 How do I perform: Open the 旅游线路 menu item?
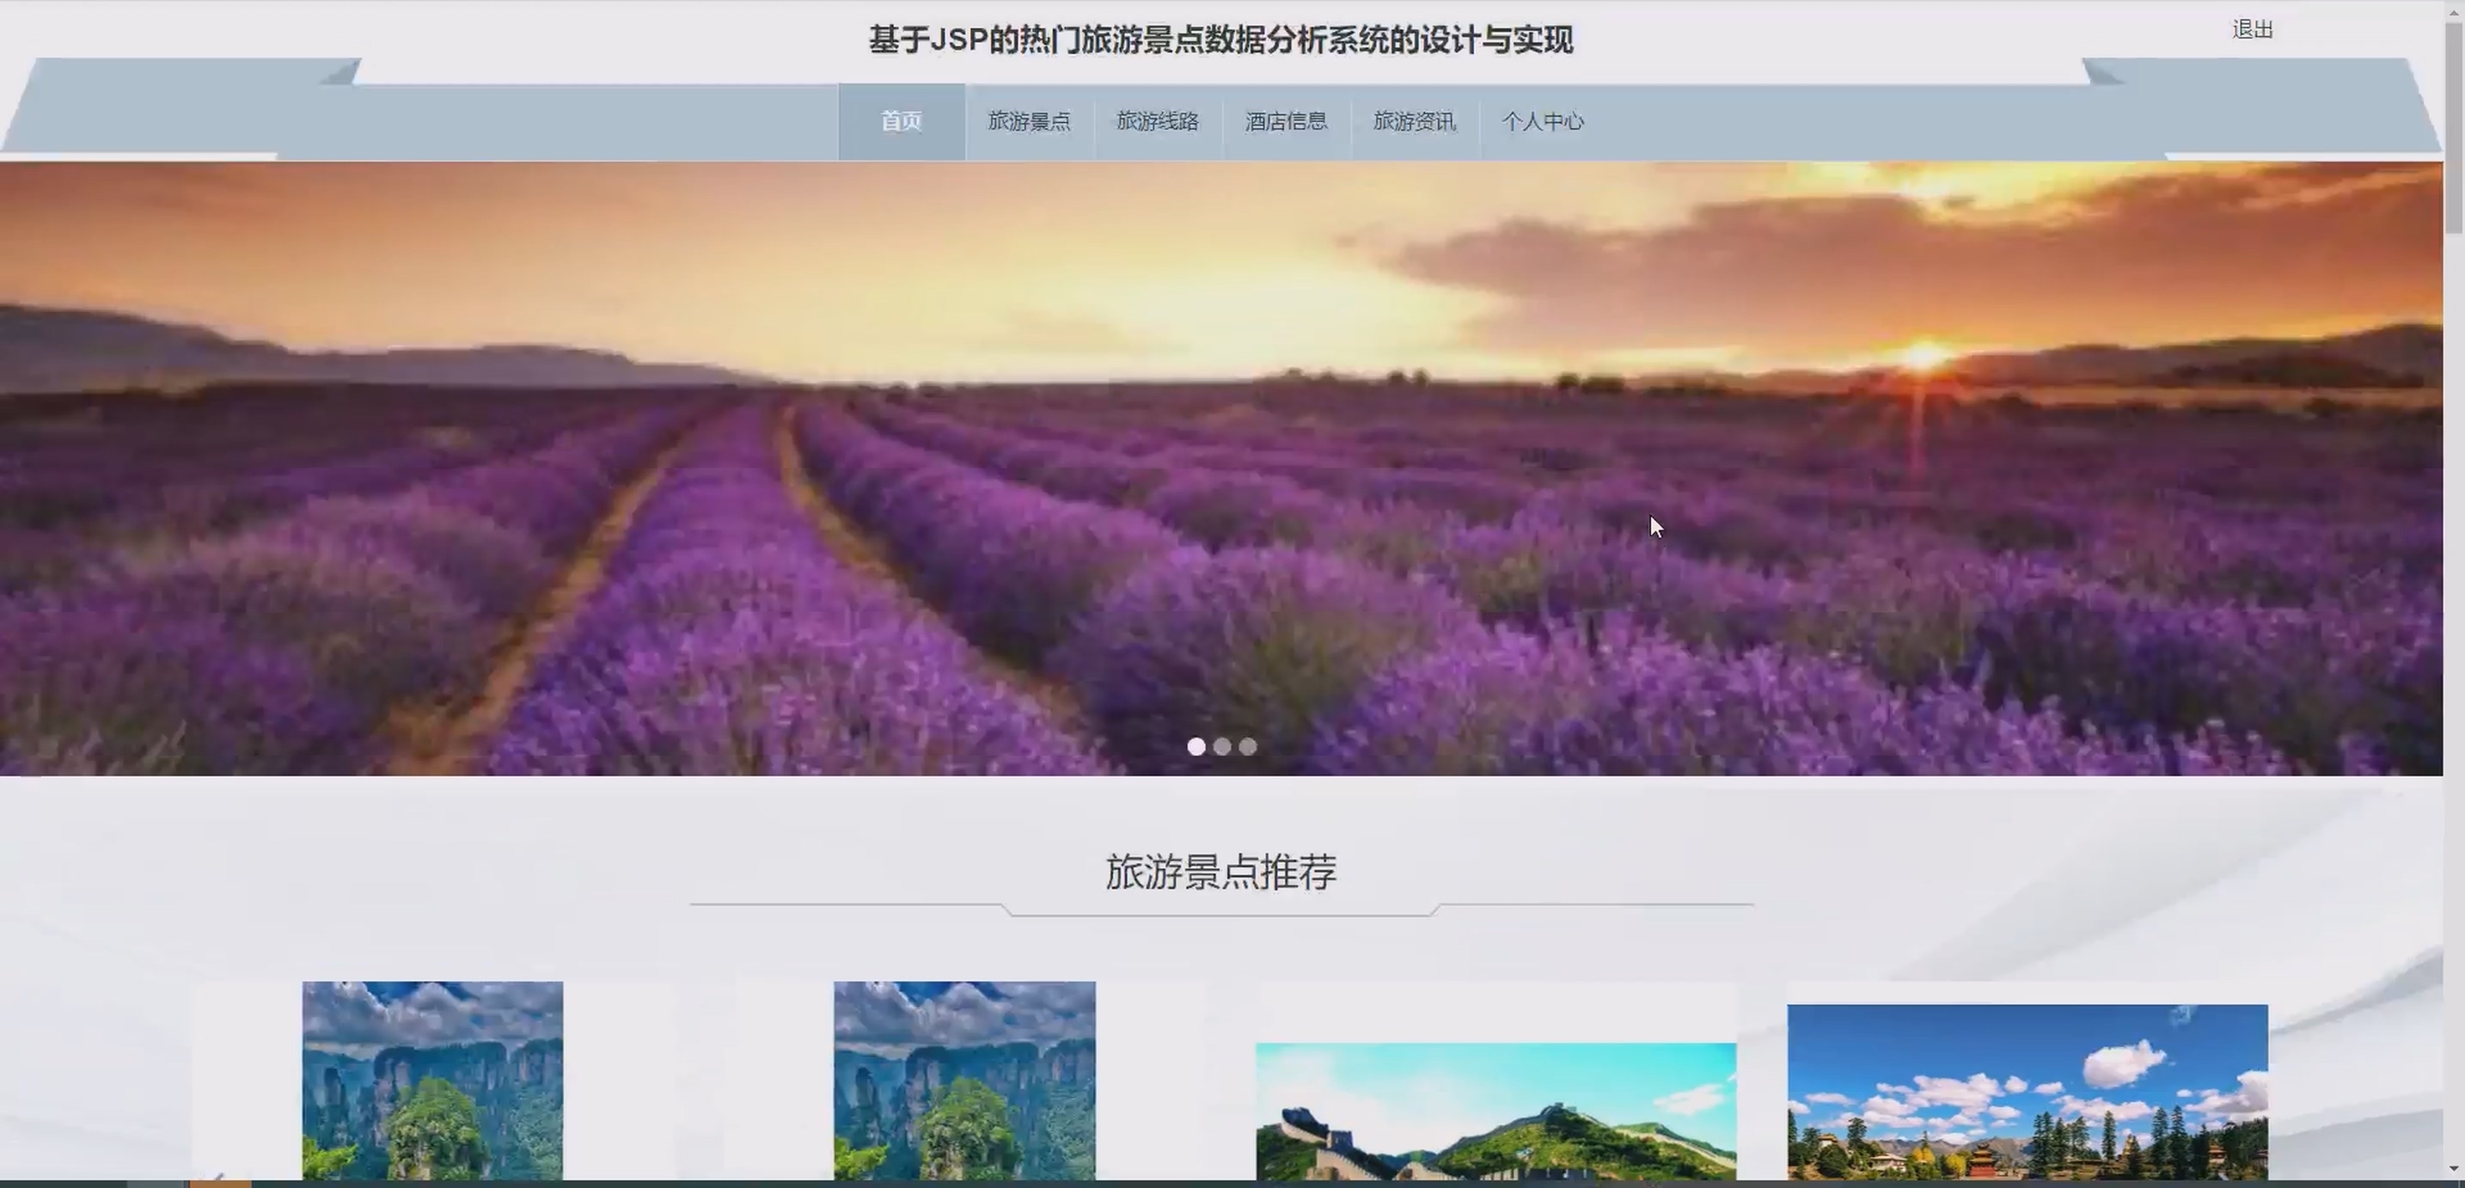tap(1157, 121)
